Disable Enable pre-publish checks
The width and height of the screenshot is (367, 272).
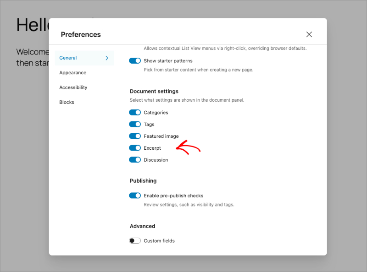tap(135, 196)
